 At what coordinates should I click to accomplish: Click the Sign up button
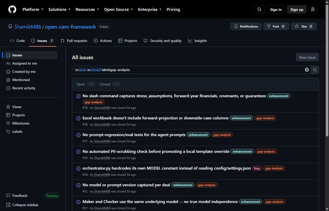pyautogui.click(x=297, y=10)
